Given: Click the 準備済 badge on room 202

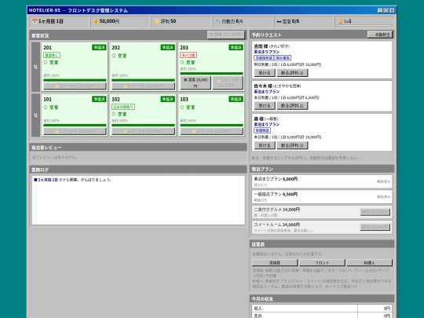Looking at the screenshot, I should 167,47.
